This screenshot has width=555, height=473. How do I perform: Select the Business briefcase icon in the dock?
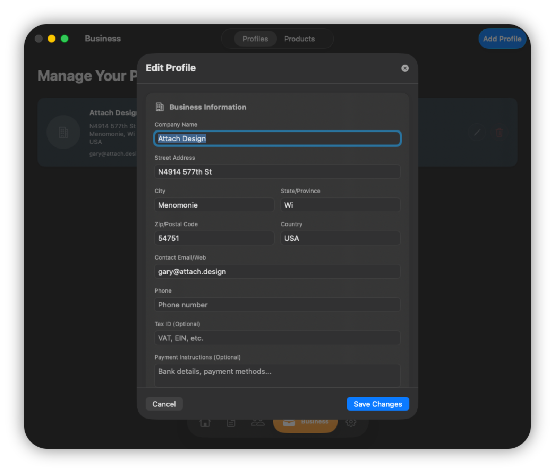(x=289, y=422)
